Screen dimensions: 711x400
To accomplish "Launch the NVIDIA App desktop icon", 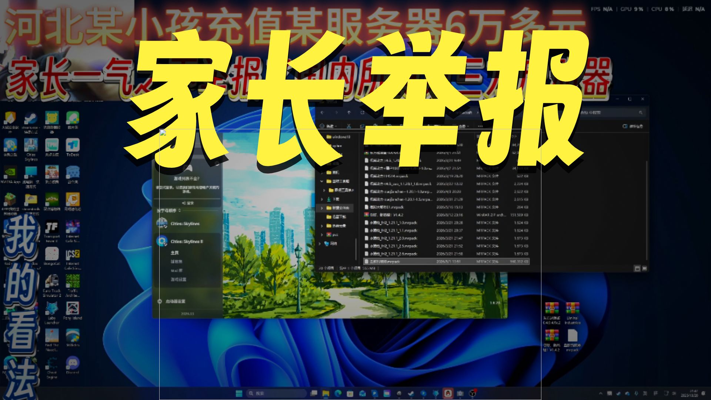I will pyautogui.click(x=10, y=175).
